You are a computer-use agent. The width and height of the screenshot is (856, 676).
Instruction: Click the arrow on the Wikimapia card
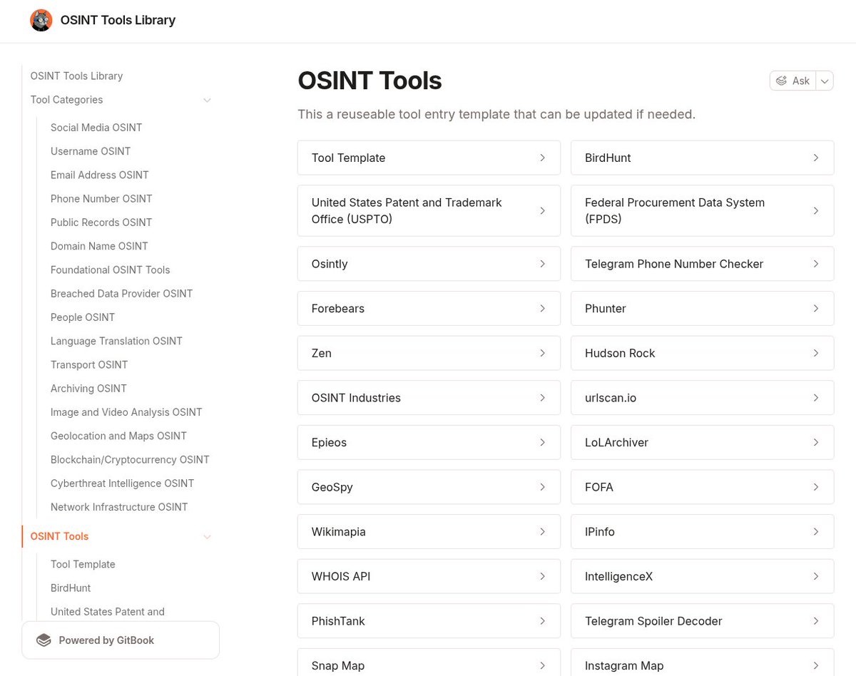click(542, 532)
